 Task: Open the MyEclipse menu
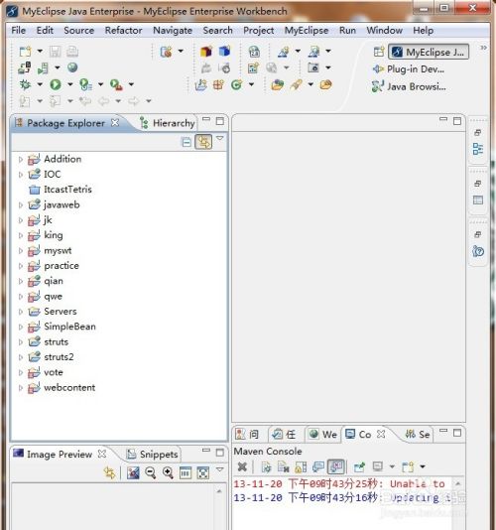pyautogui.click(x=307, y=31)
